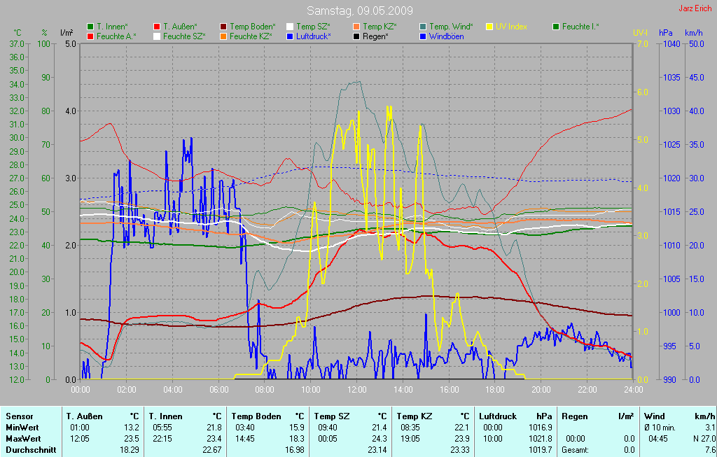Click the red T. Außen legend swatch
The image size is (717, 457).
157,27
